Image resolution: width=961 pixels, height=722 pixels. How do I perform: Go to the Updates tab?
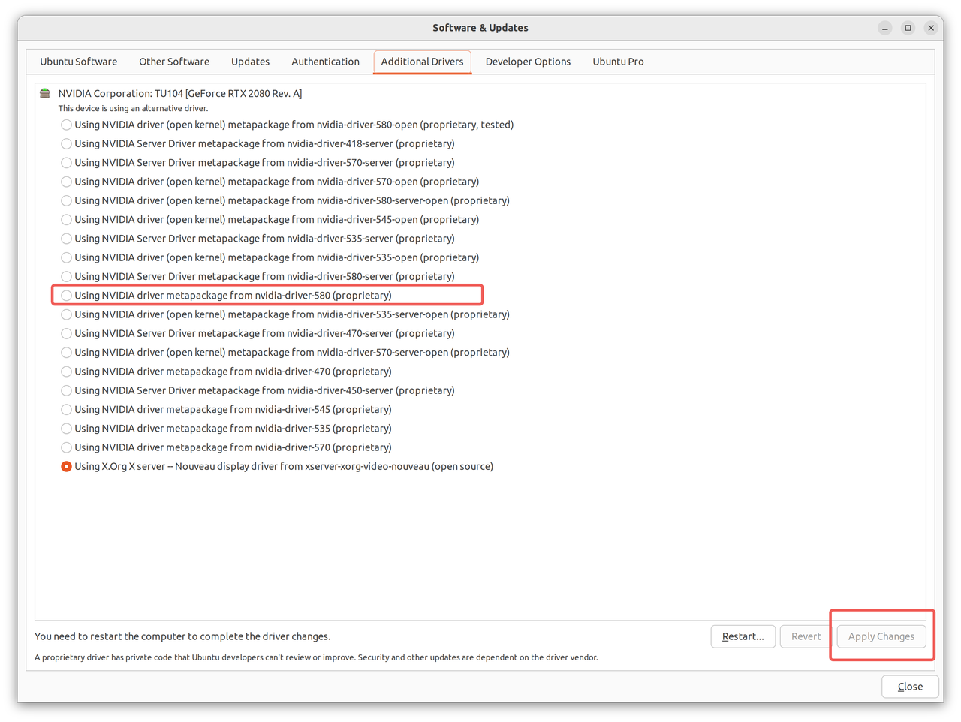click(x=250, y=62)
